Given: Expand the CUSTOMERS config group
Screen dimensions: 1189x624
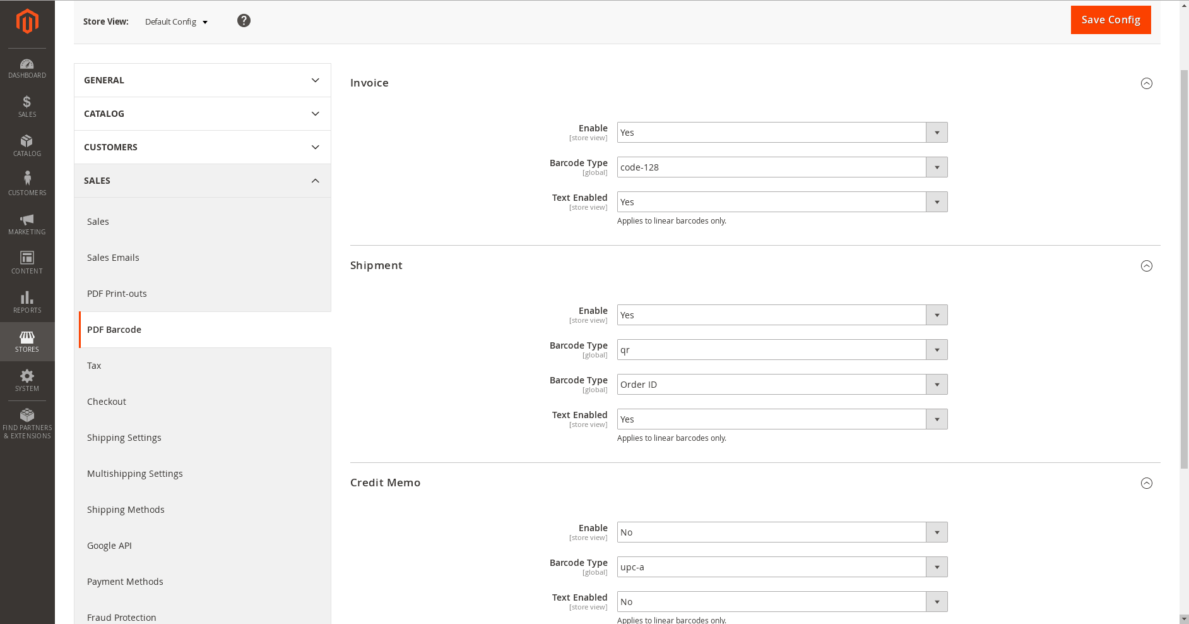Looking at the screenshot, I should click(203, 147).
